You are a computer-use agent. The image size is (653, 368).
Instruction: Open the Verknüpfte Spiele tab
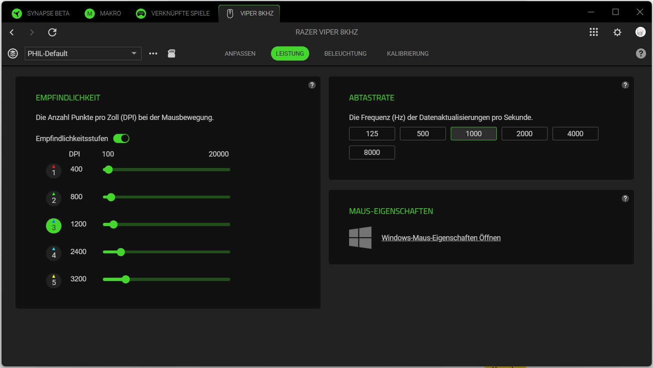pyautogui.click(x=173, y=13)
